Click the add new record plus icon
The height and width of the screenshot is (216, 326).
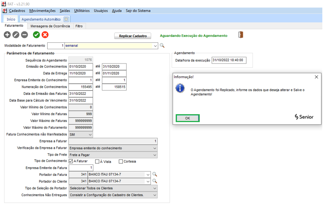coord(7,35)
